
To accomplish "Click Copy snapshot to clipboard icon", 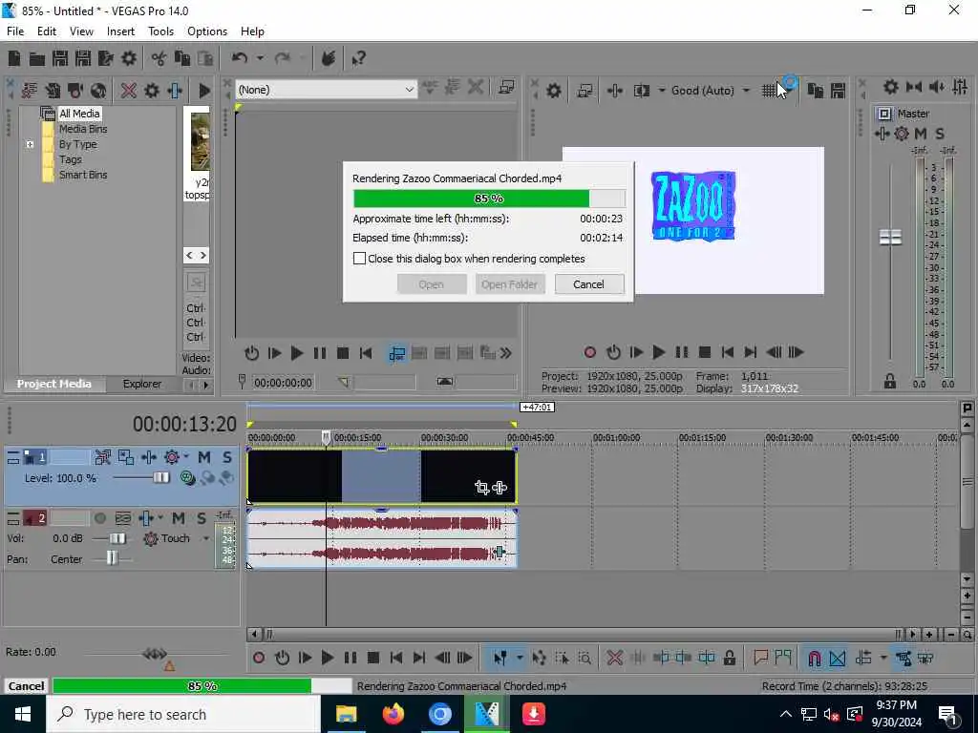I will [816, 91].
